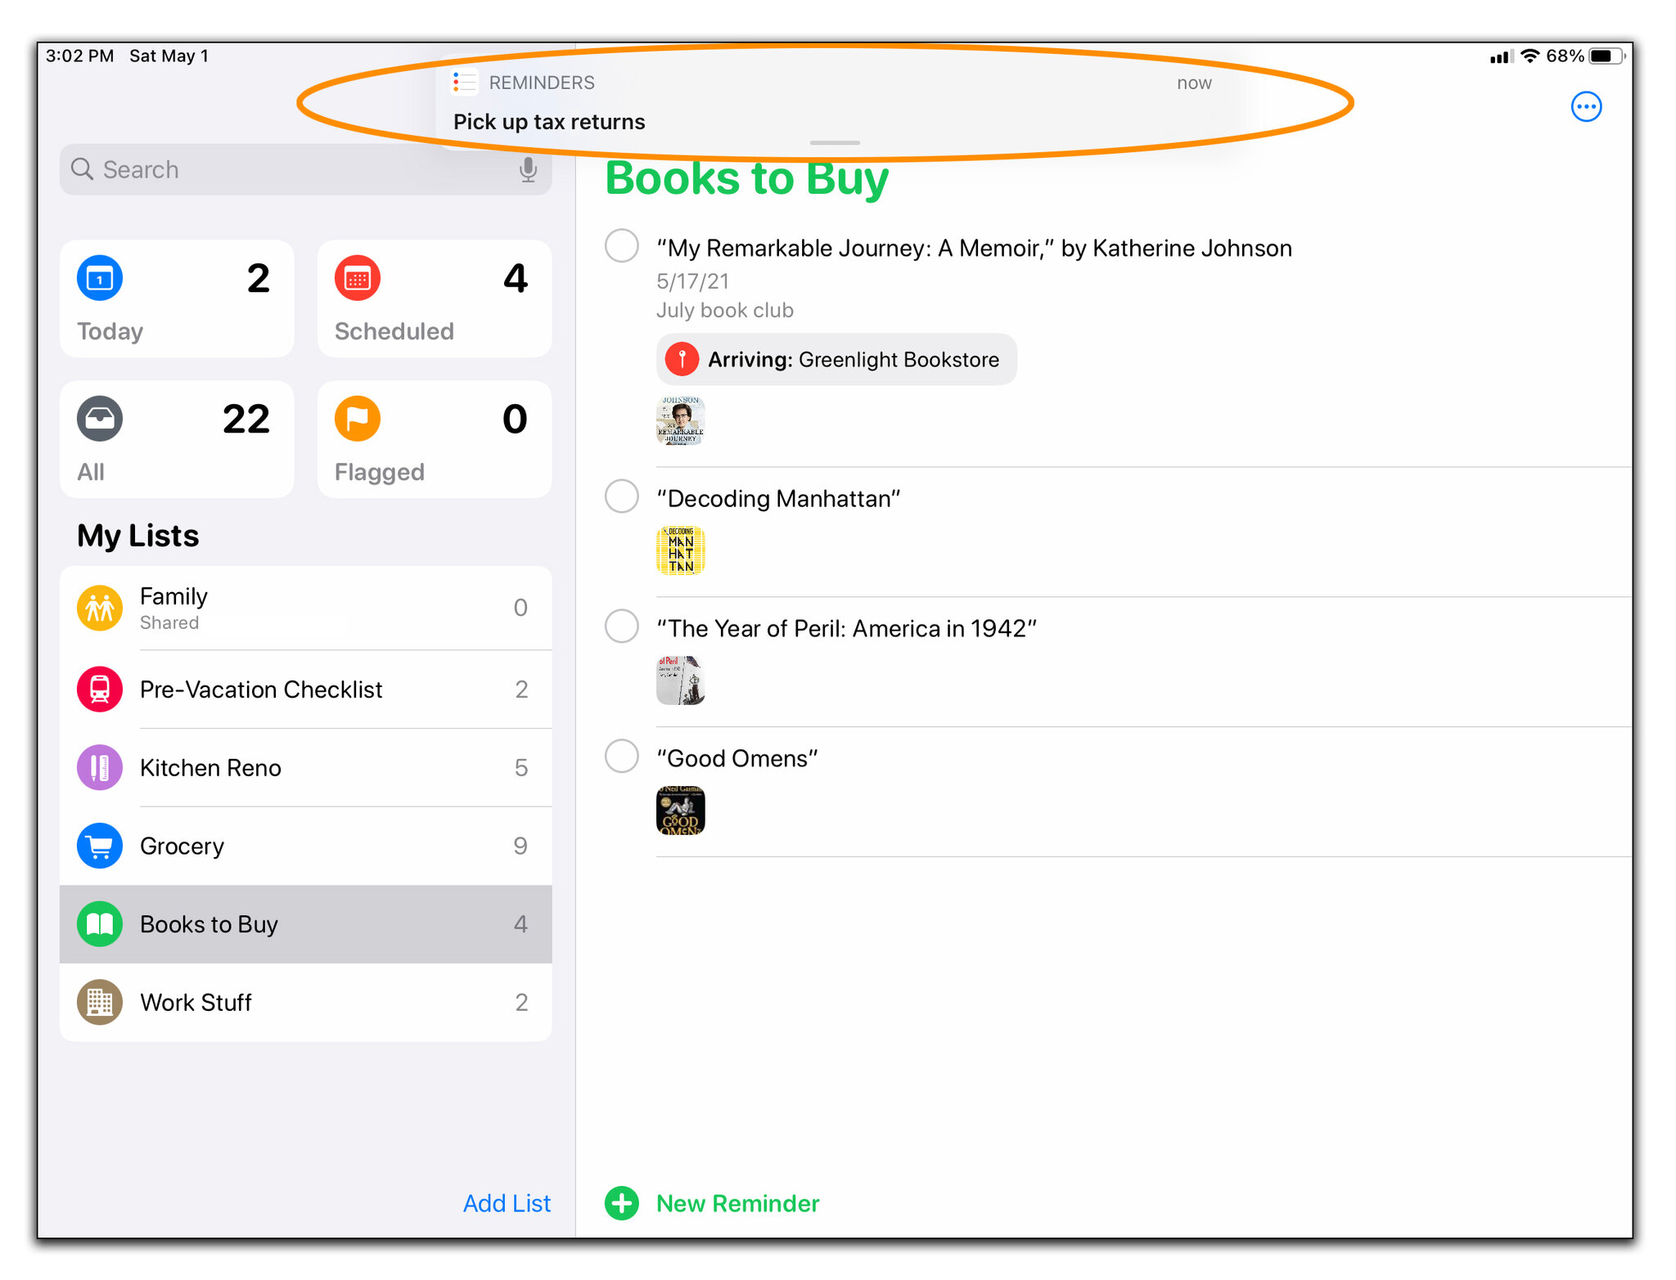
Task: Tap the green plus New Reminder icon
Action: [x=622, y=1203]
